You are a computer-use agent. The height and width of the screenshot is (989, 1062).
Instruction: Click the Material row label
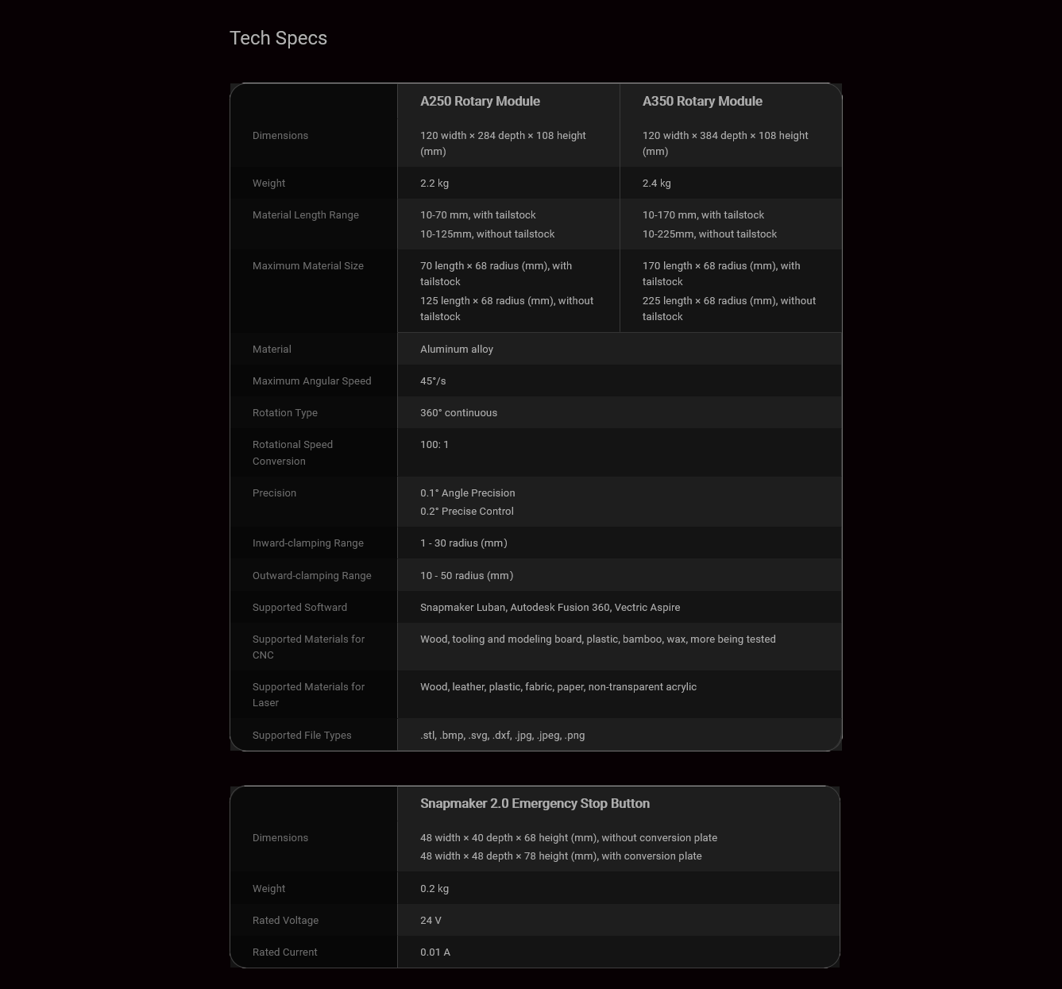pyautogui.click(x=272, y=350)
